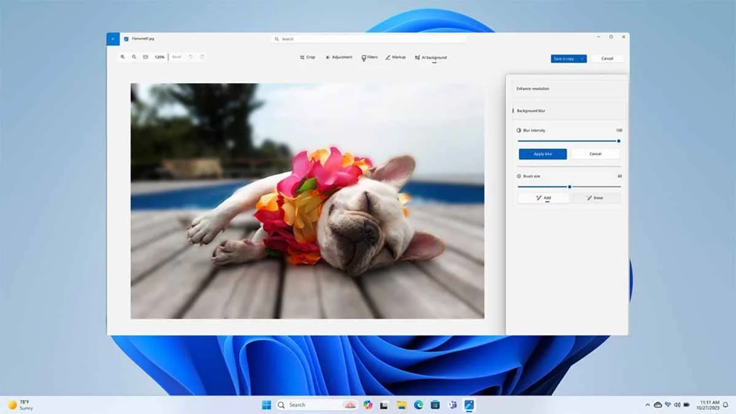Switch to the AI background tab
The width and height of the screenshot is (736, 414).
(x=431, y=57)
